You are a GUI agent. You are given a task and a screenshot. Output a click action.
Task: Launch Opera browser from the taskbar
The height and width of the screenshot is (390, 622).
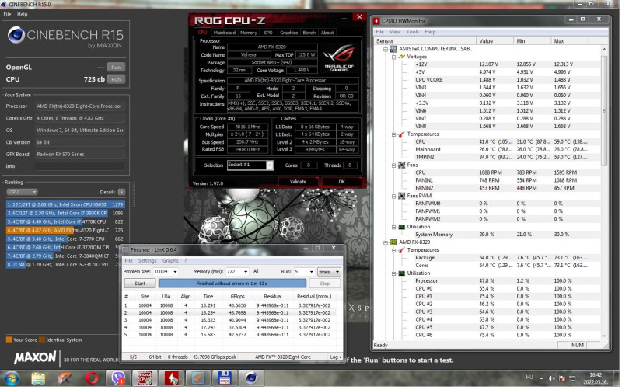coord(92,378)
